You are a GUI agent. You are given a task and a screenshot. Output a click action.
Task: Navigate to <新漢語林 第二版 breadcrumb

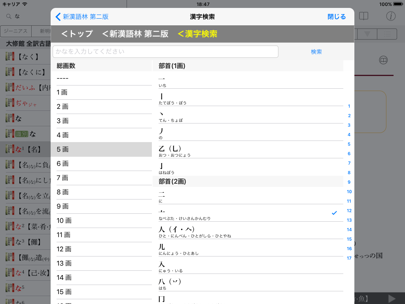[135, 34]
